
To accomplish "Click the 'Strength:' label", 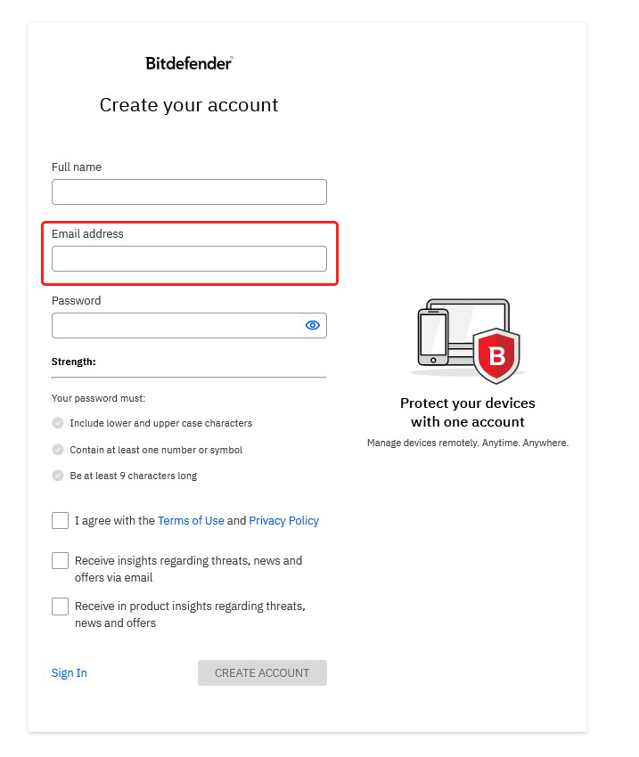I will [x=74, y=362].
